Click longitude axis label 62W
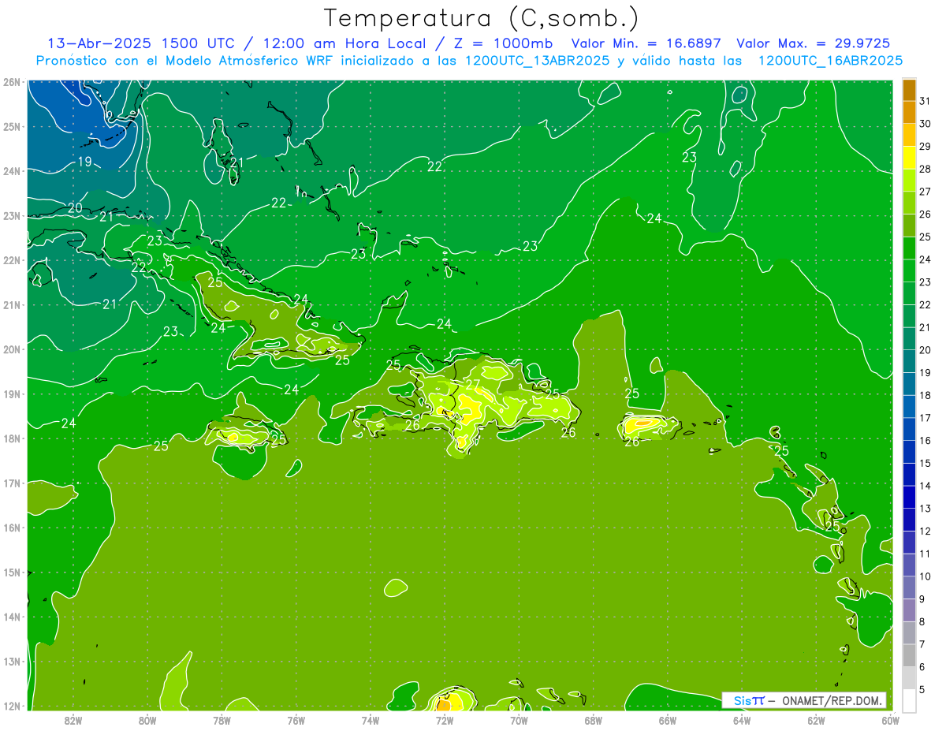The image size is (946, 731). pos(815,720)
